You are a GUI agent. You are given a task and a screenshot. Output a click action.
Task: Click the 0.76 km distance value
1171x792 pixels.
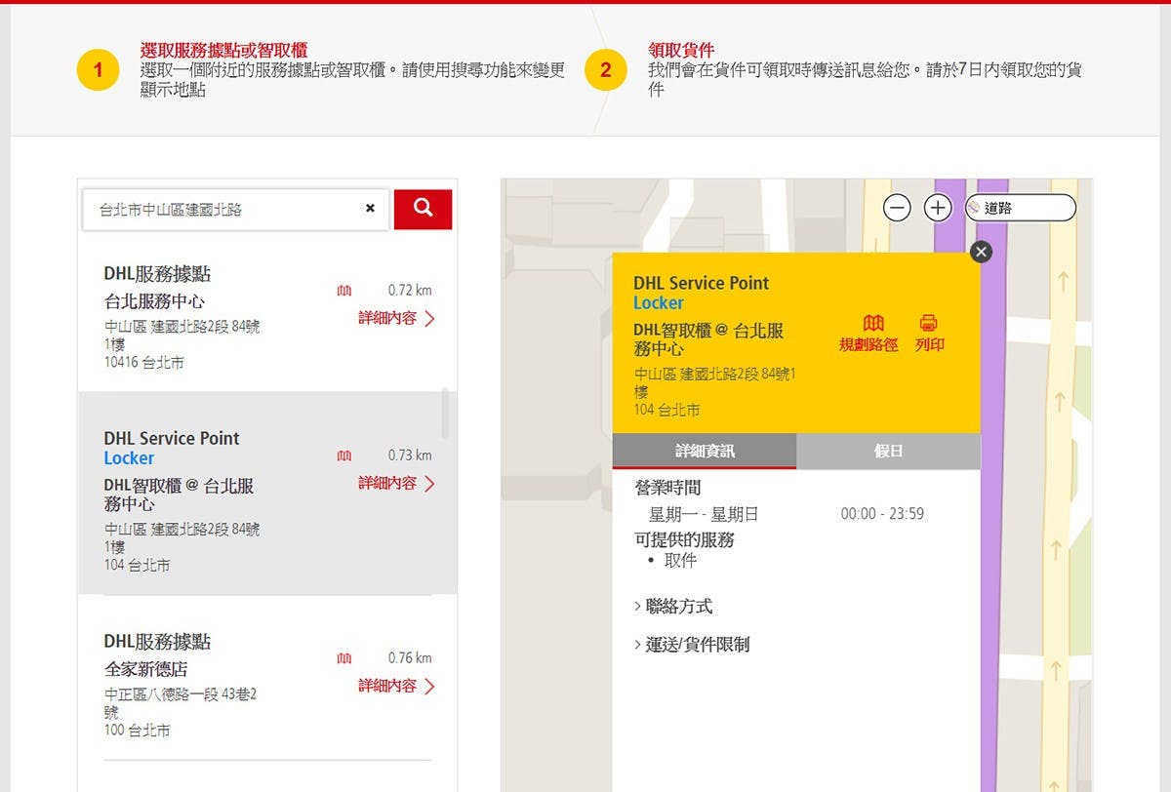[x=410, y=658]
